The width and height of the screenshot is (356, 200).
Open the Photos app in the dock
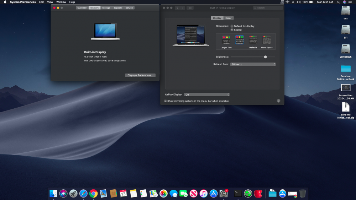click(163, 194)
